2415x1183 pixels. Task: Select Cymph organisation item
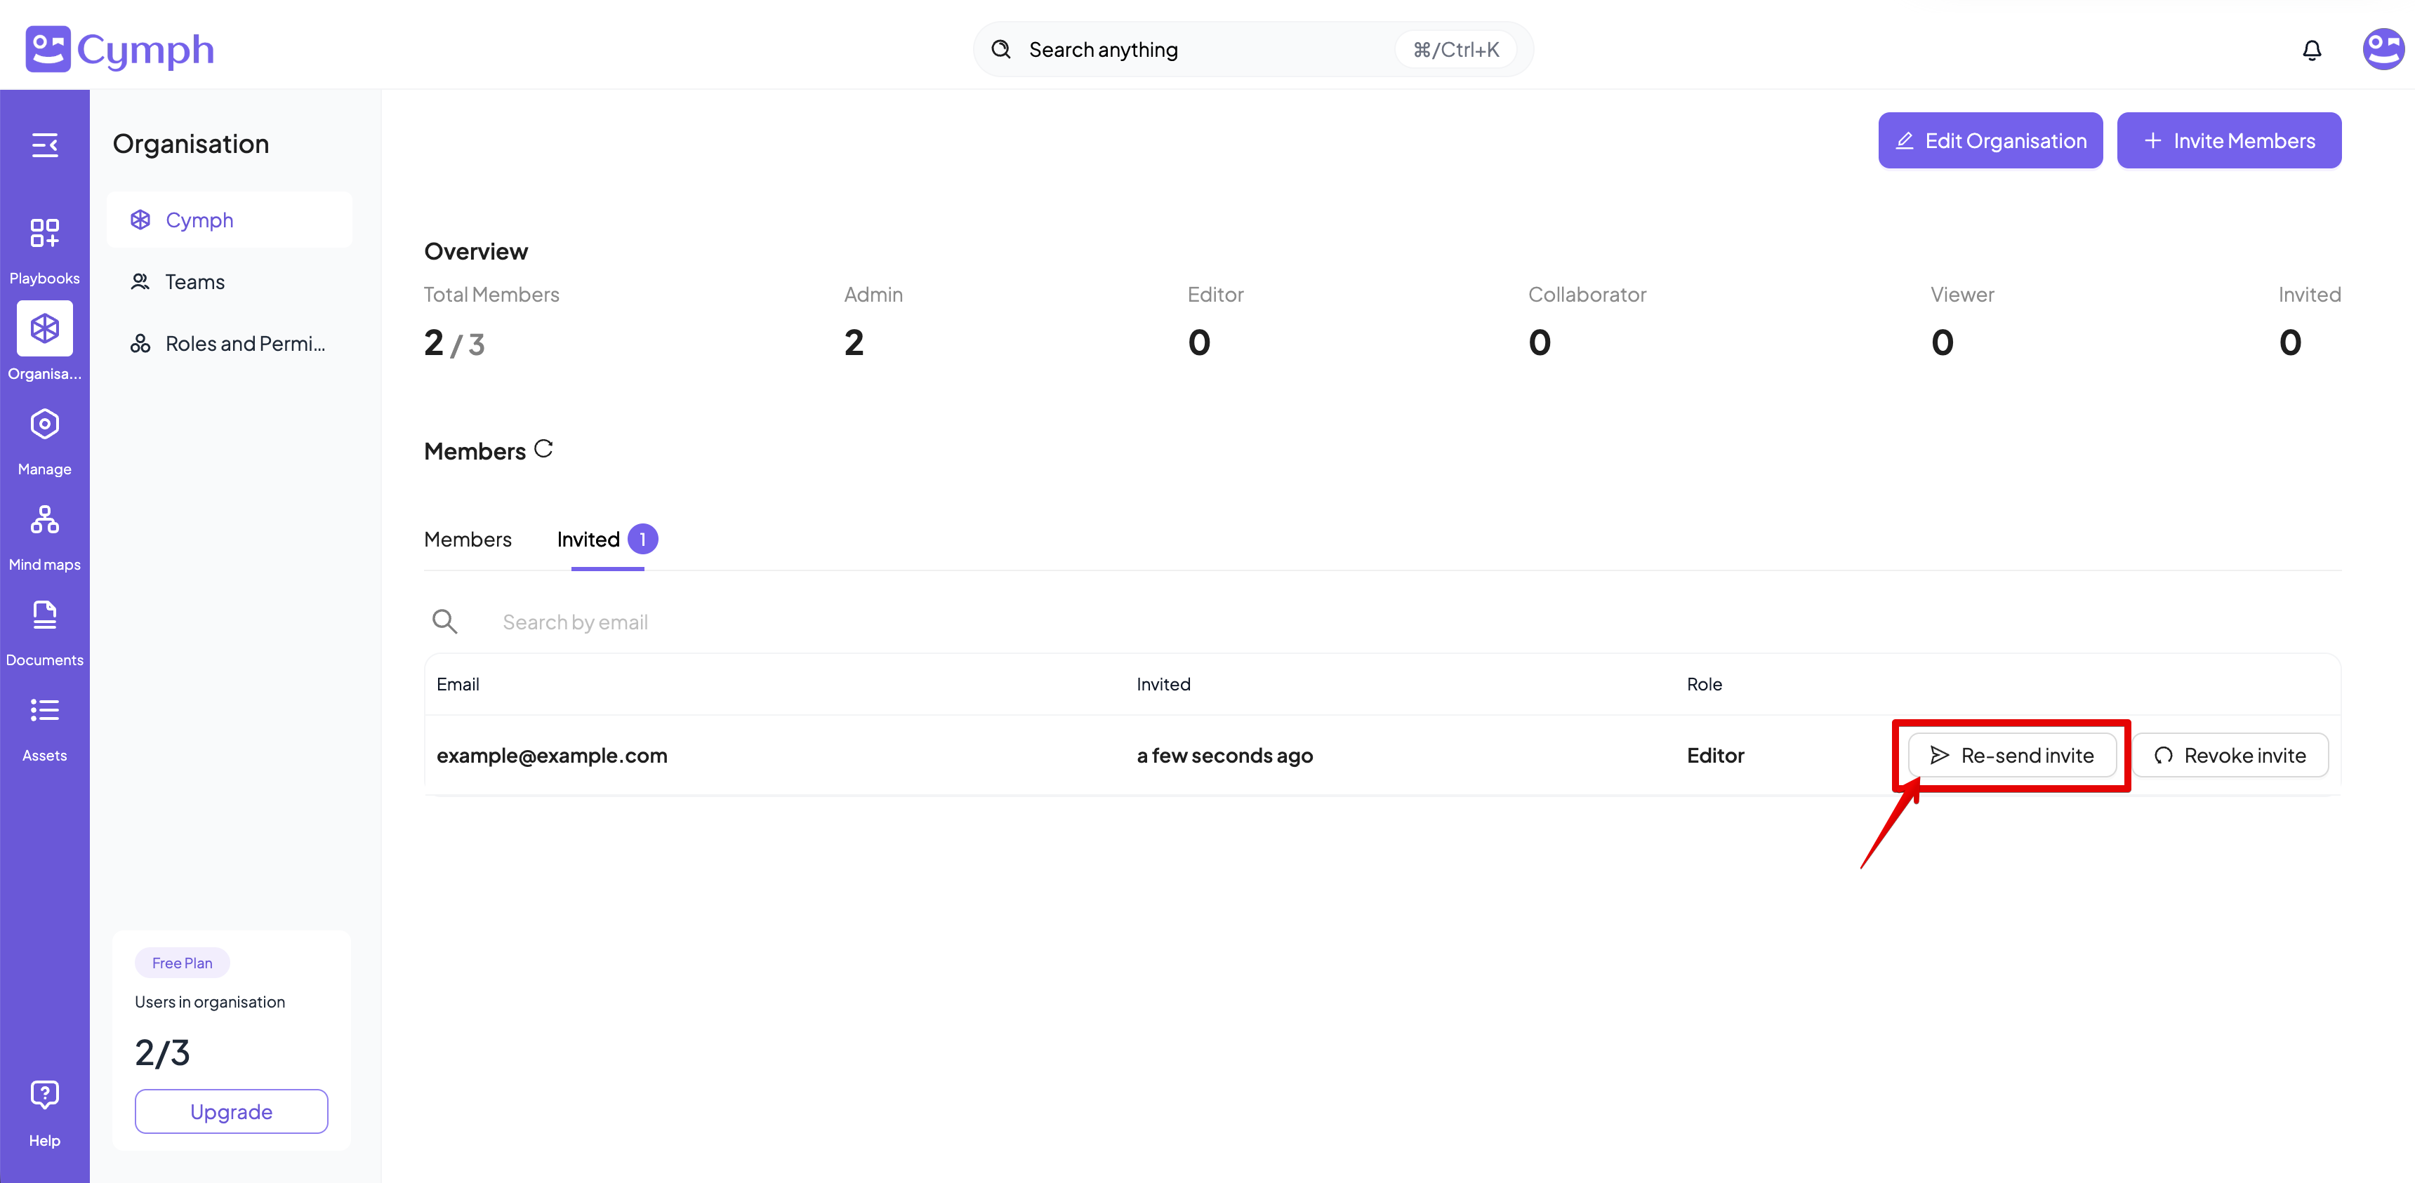199,220
